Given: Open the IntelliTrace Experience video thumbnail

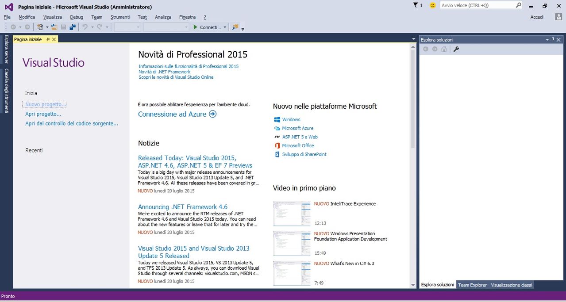Looking at the screenshot, I should [292, 214].
